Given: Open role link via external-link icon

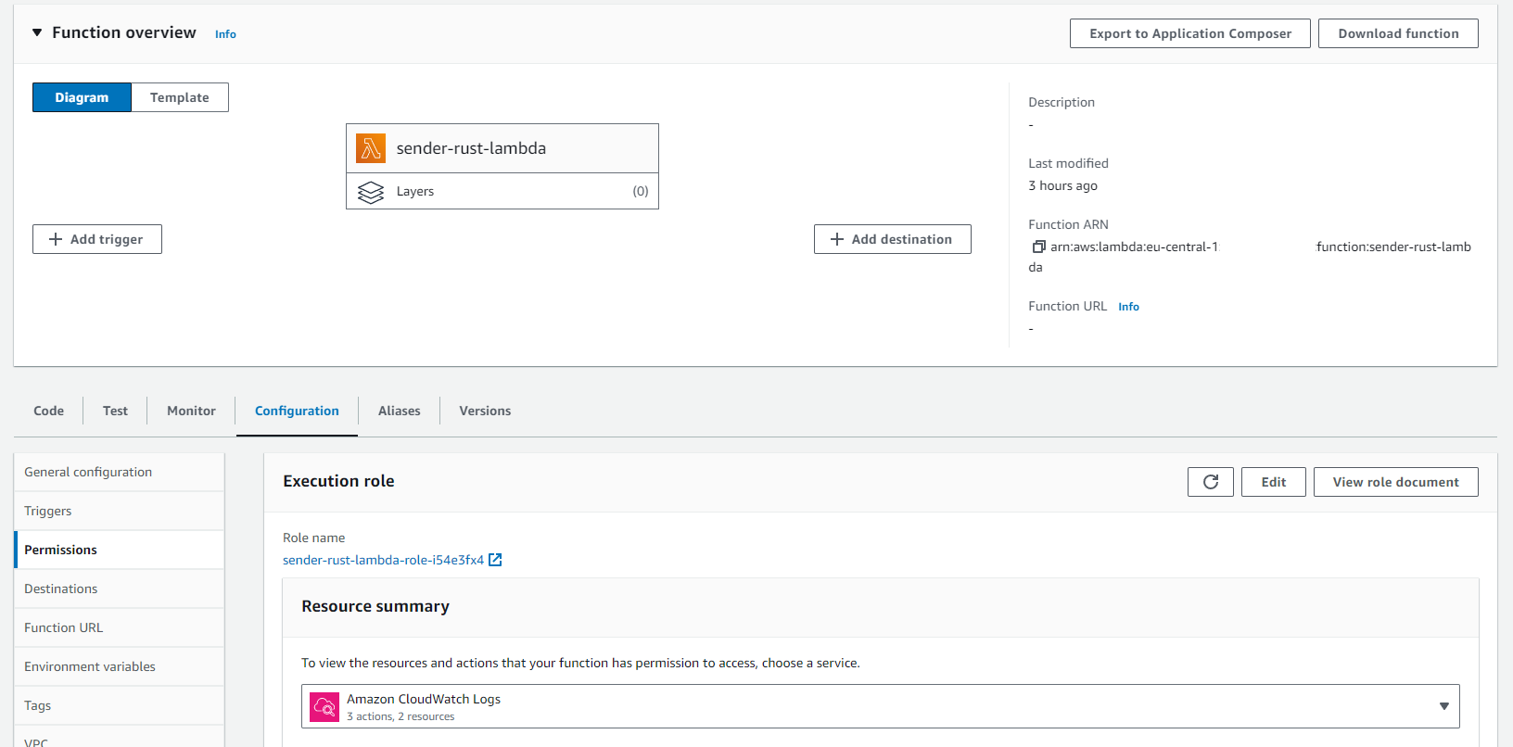Looking at the screenshot, I should [495, 560].
